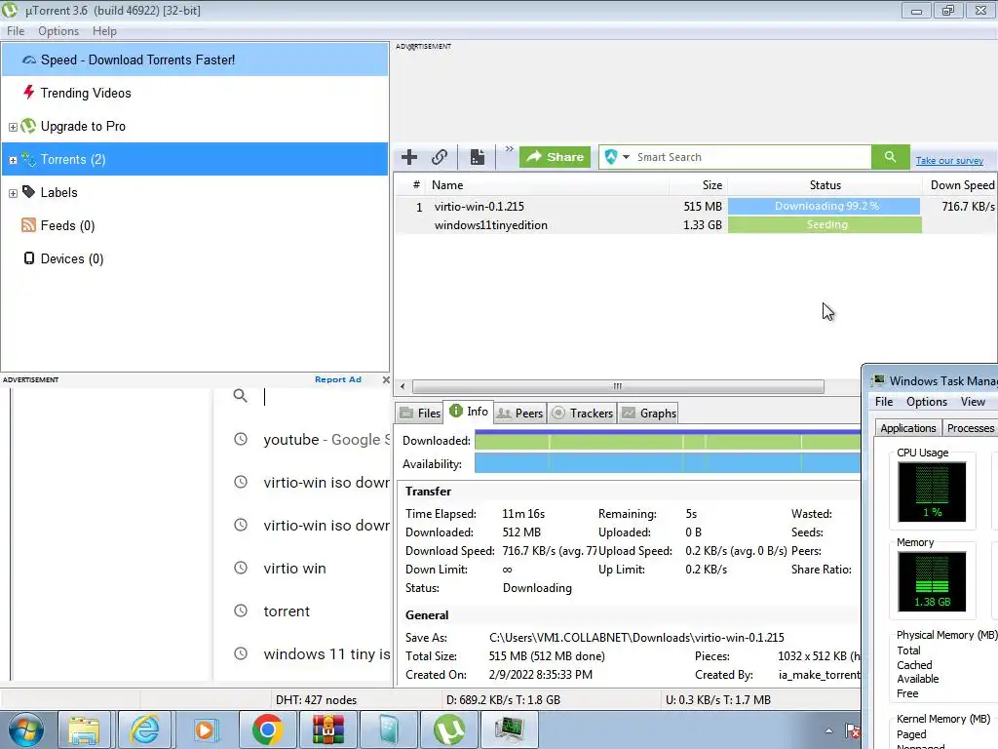Open Internet Explorer from the taskbar
This screenshot has width=998, height=749.
pos(144,729)
